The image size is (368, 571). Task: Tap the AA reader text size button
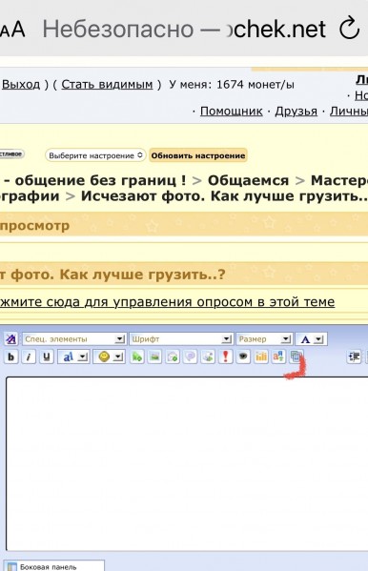12,30
